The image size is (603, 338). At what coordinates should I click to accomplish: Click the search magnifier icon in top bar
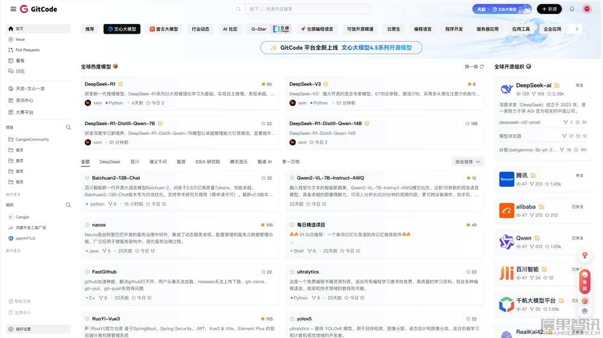click(238, 9)
